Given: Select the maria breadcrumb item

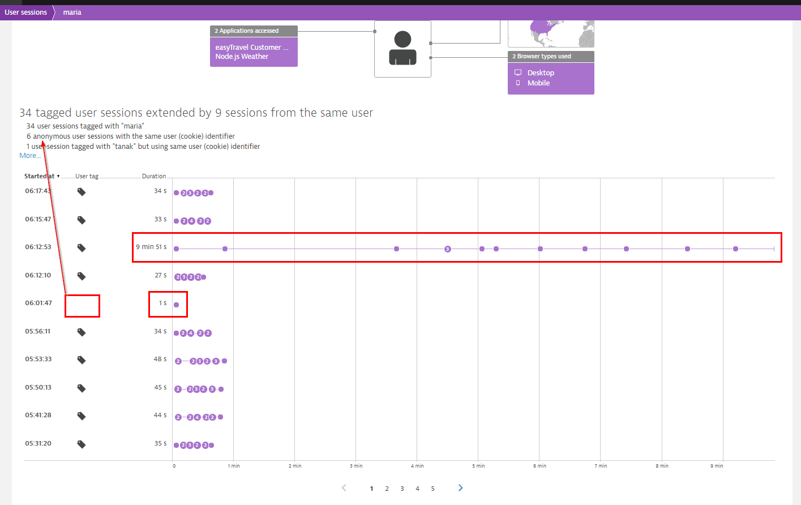Looking at the screenshot, I should point(72,12).
